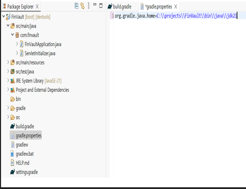
Task: Click org.gradle.java.home key in editor
Action: [x=135, y=16]
